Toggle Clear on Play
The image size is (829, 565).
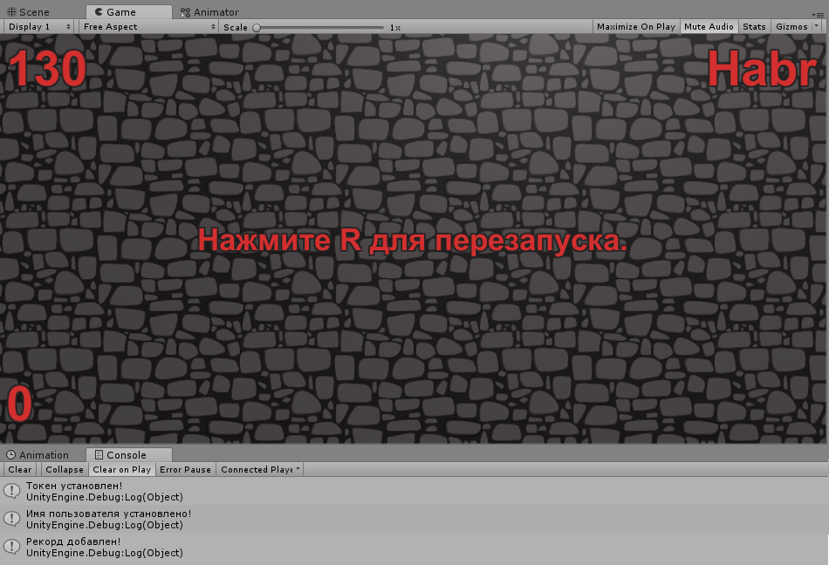[x=121, y=469]
